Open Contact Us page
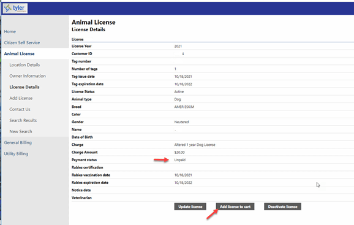 [20, 109]
